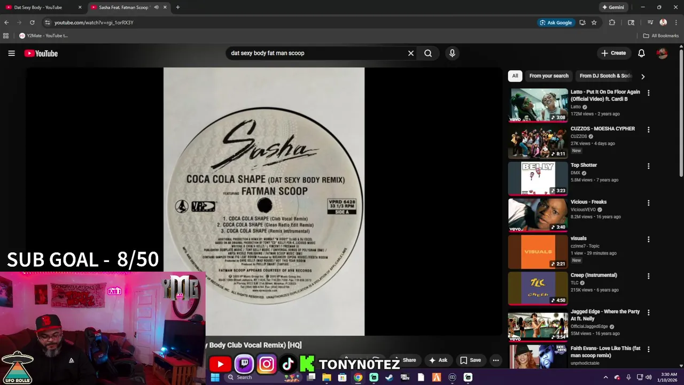Open the YouTube account avatar menu
Screen dimensions: 684x385
point(662,53)
